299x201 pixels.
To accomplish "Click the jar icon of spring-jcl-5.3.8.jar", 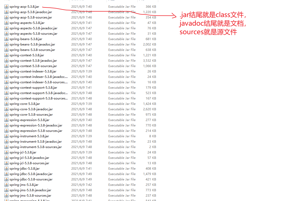I will (6, 152).
